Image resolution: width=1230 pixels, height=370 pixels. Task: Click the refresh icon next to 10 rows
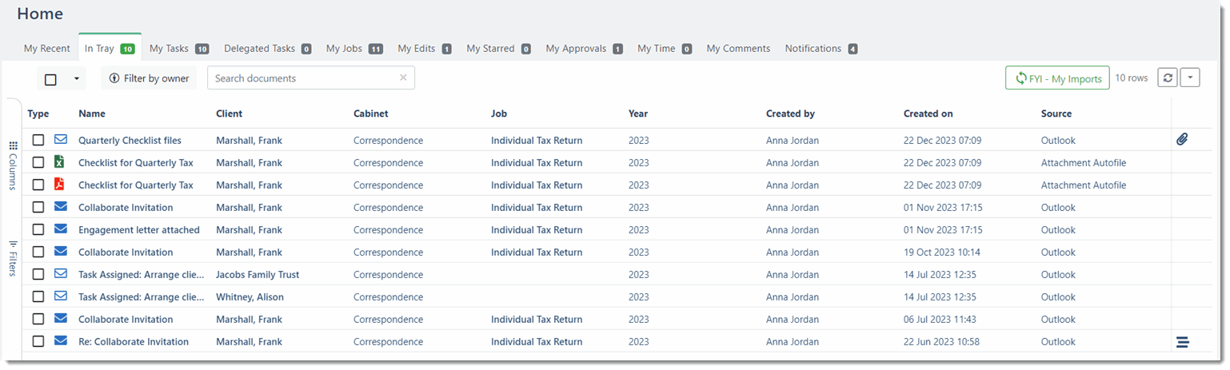click(x=1168, y=78)
